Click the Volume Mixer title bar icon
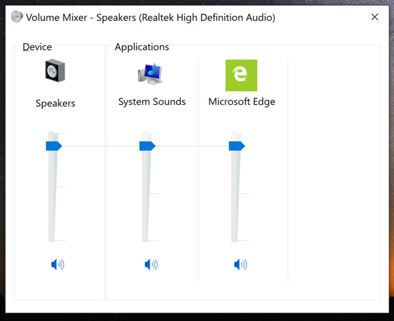 pyautogui.click(x=17, y=18)
